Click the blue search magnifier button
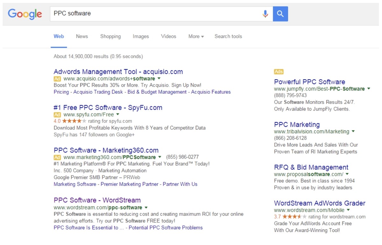 pyautogui.click(x=280, y=14)
